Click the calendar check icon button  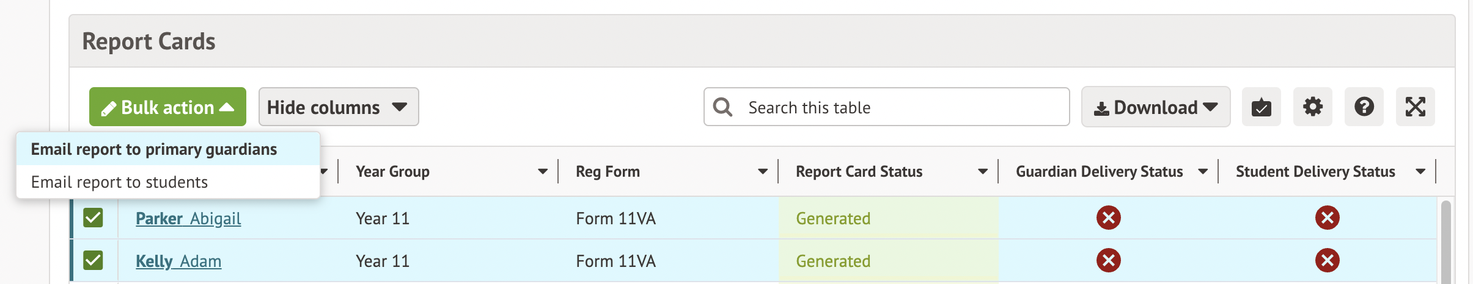[x=1261, y=107]
